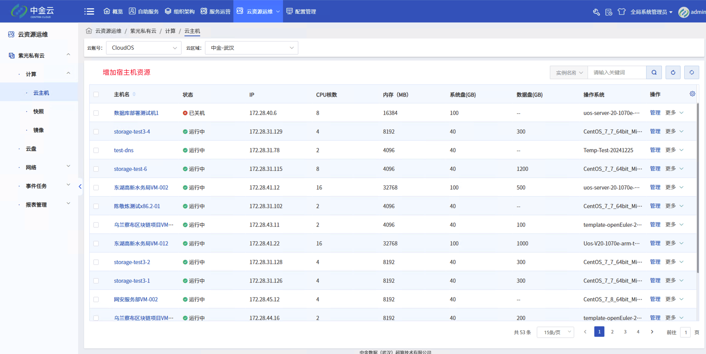Check the box for 东湖高新水务局VM-002
The height and width of the screenshot is (354, 706).
tap(96, 188)
